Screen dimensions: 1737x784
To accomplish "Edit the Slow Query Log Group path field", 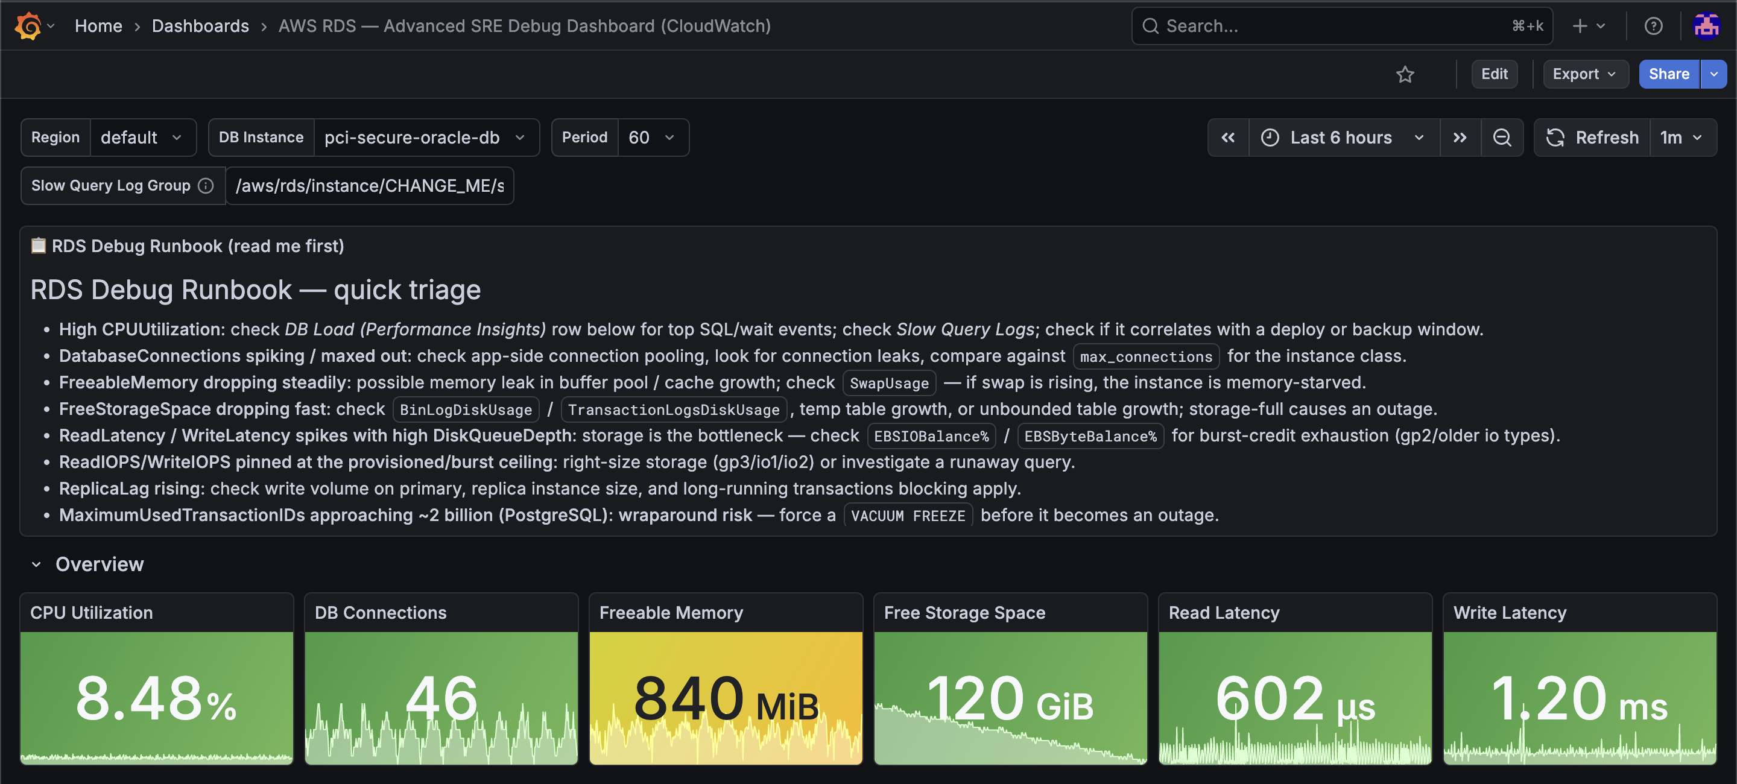I will (370, 185).
